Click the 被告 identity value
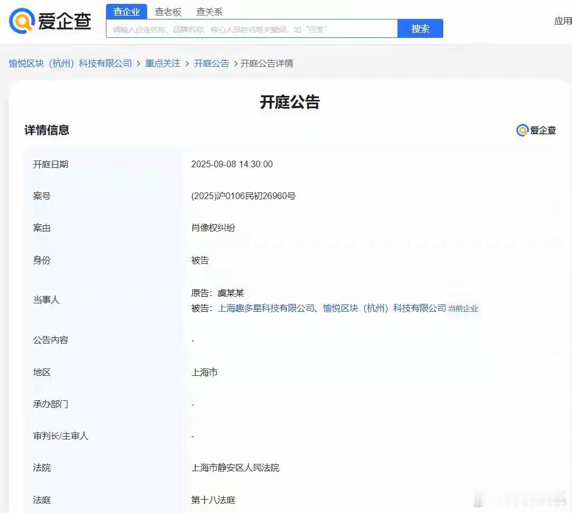This screenshot has height=513, width=572. tap(200, 260)
